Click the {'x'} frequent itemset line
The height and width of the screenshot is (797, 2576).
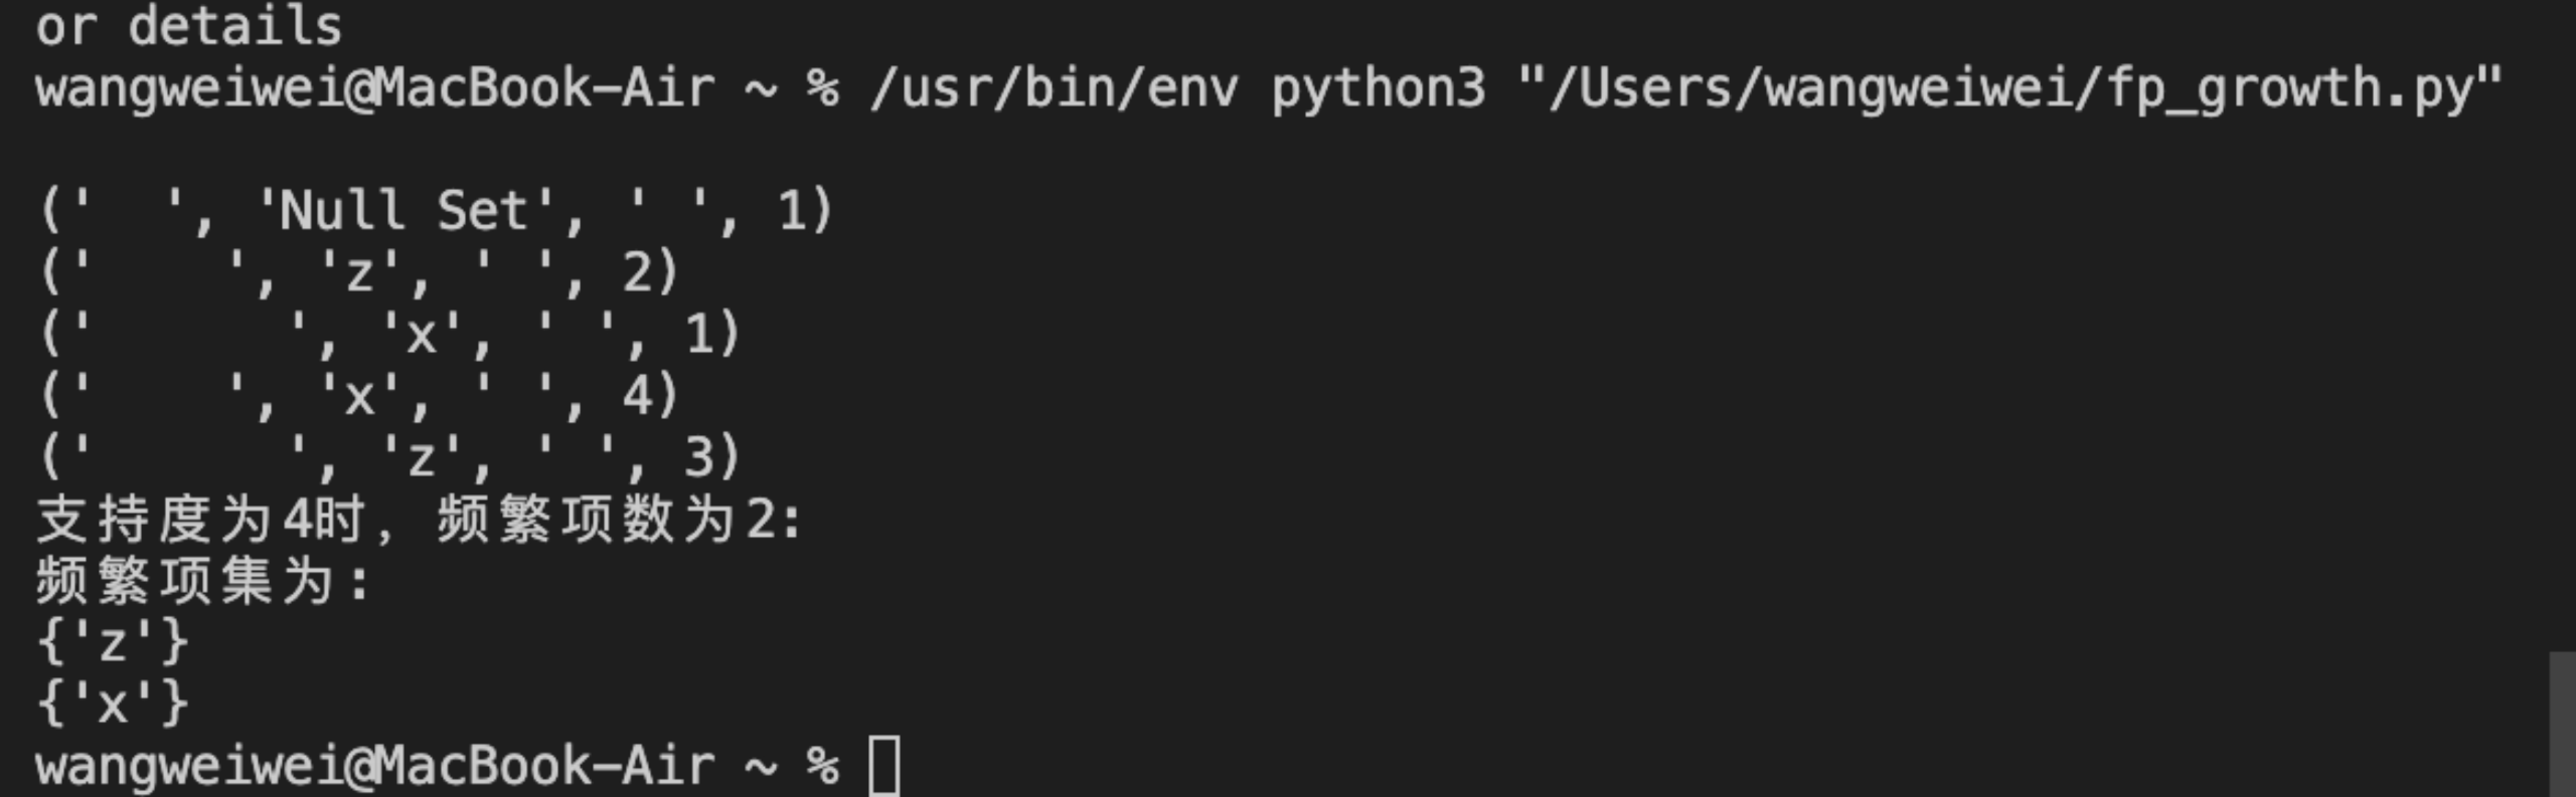point(112,704)
